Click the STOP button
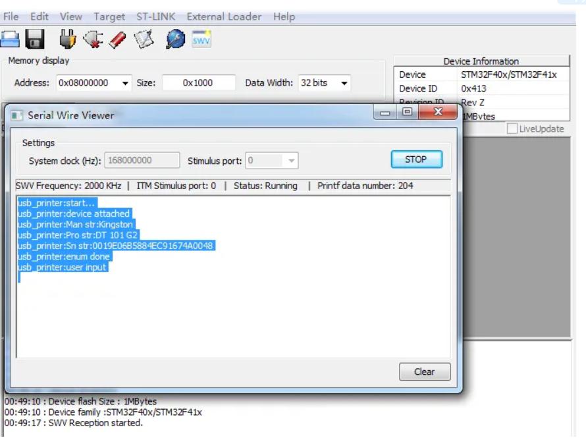This screenshot has height=444, width=586. 416,159
